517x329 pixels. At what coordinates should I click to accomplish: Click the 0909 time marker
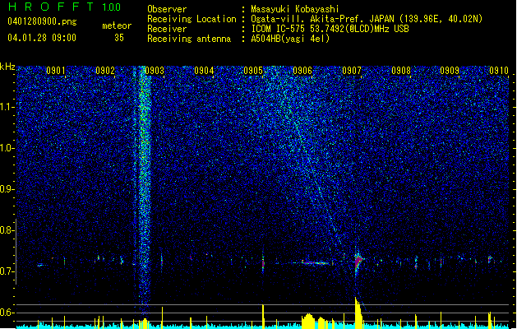tap(450, 71)
